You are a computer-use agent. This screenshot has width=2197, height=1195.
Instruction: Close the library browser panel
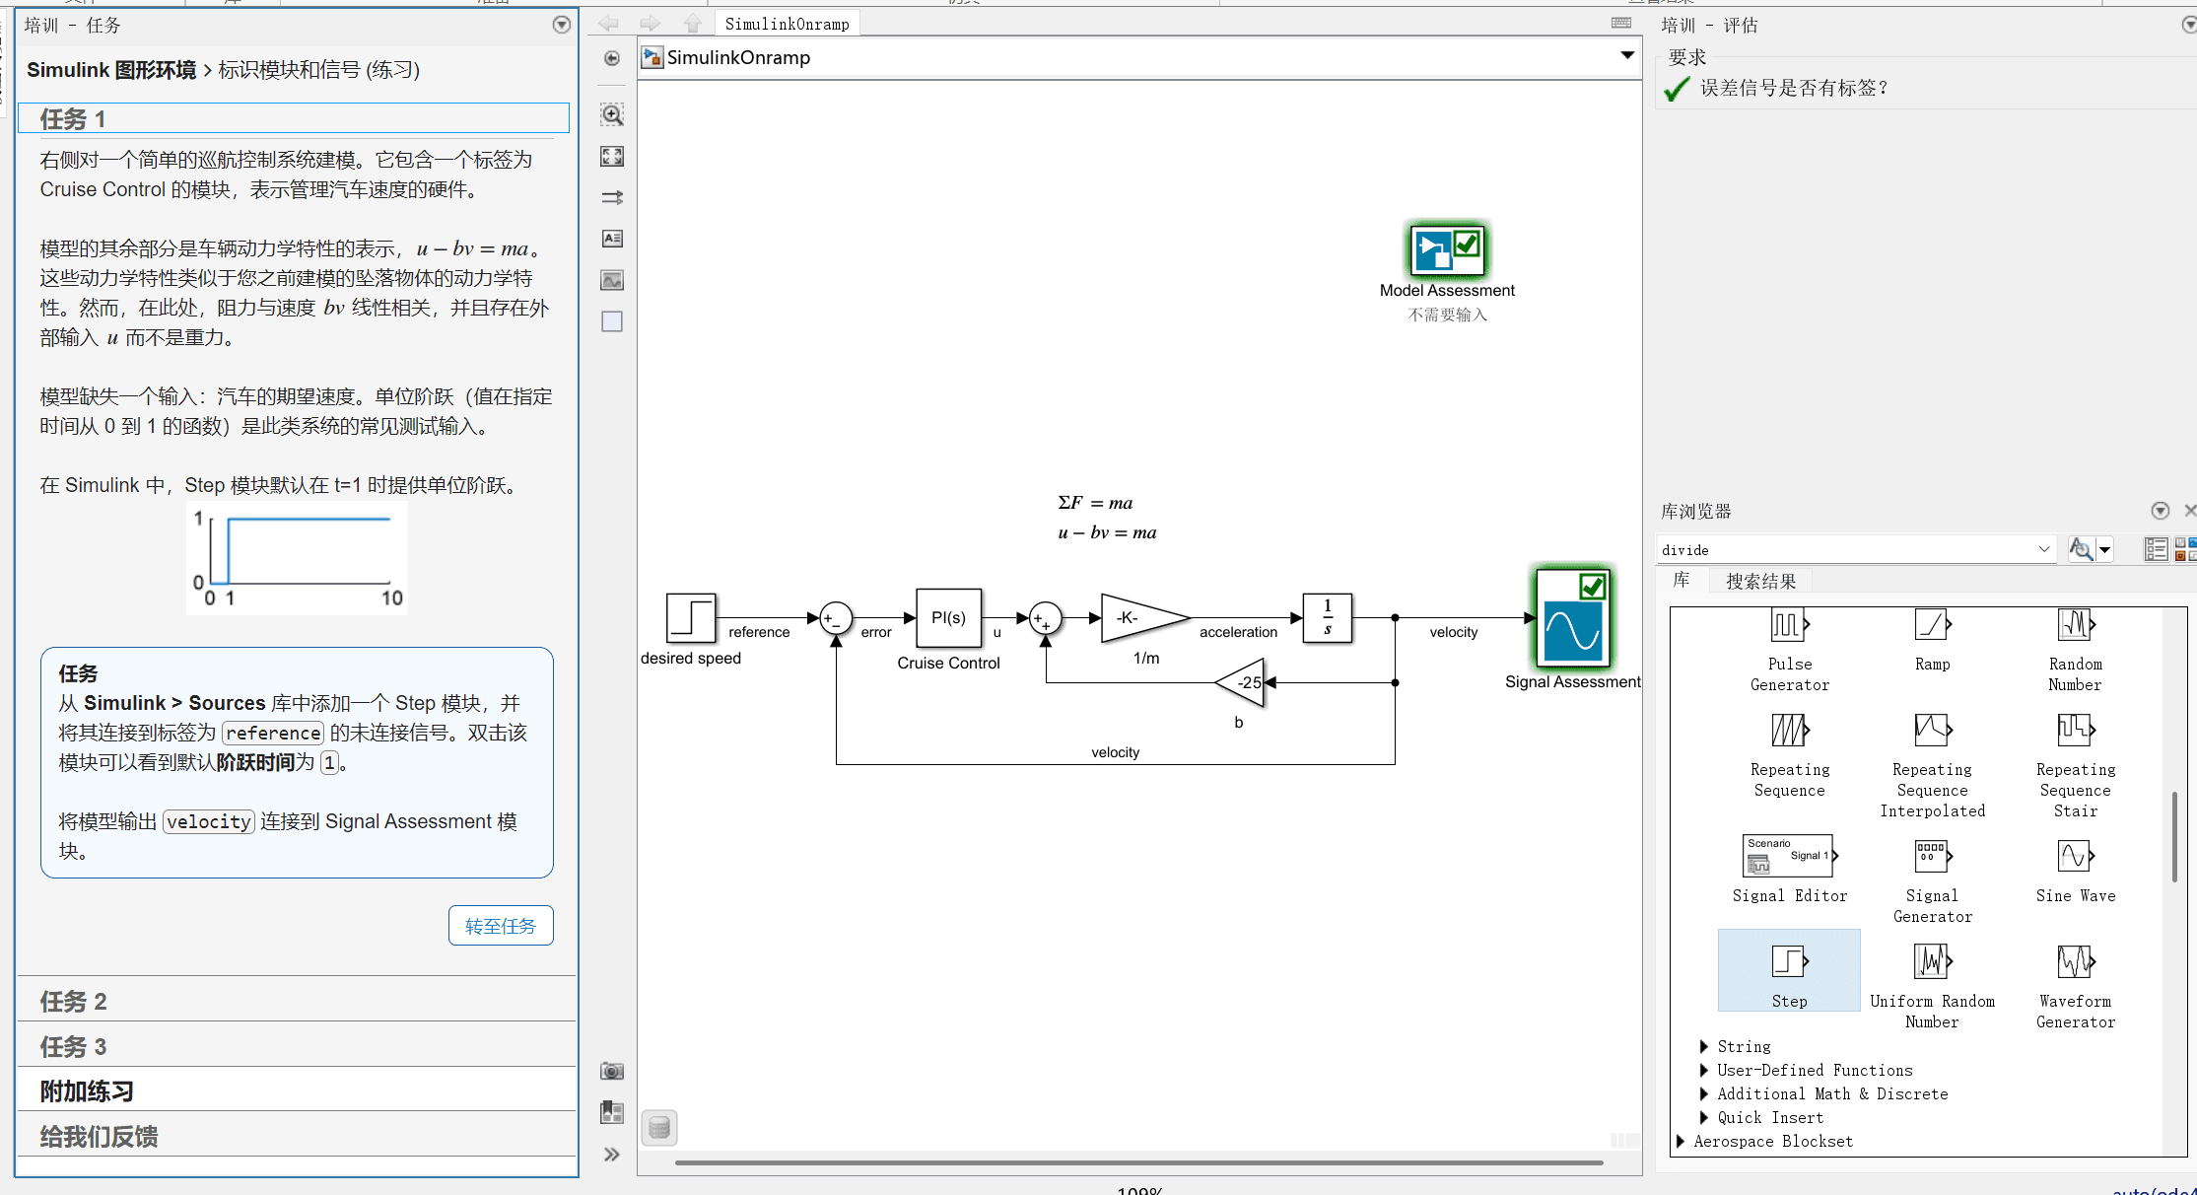pyautogui.click(x=2190, y=511)
